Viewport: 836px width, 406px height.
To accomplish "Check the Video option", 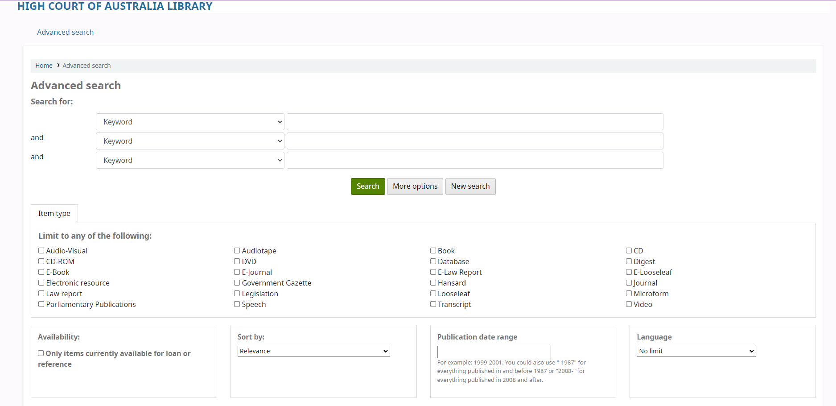I will pos(629,304).
